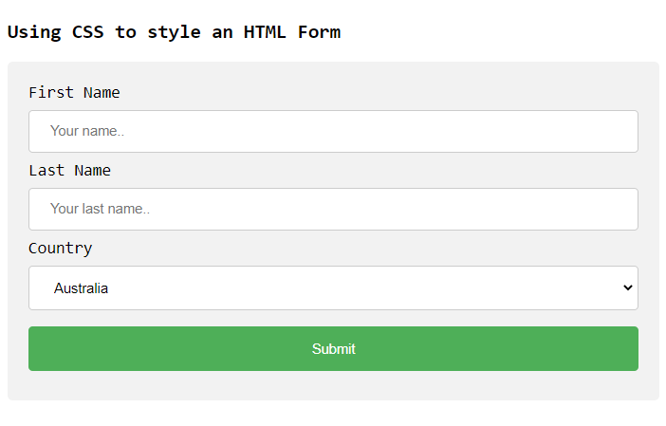Click the word "CSS" in the heading
The width and height of the screenshot is (666, 426).
point(88,31)
